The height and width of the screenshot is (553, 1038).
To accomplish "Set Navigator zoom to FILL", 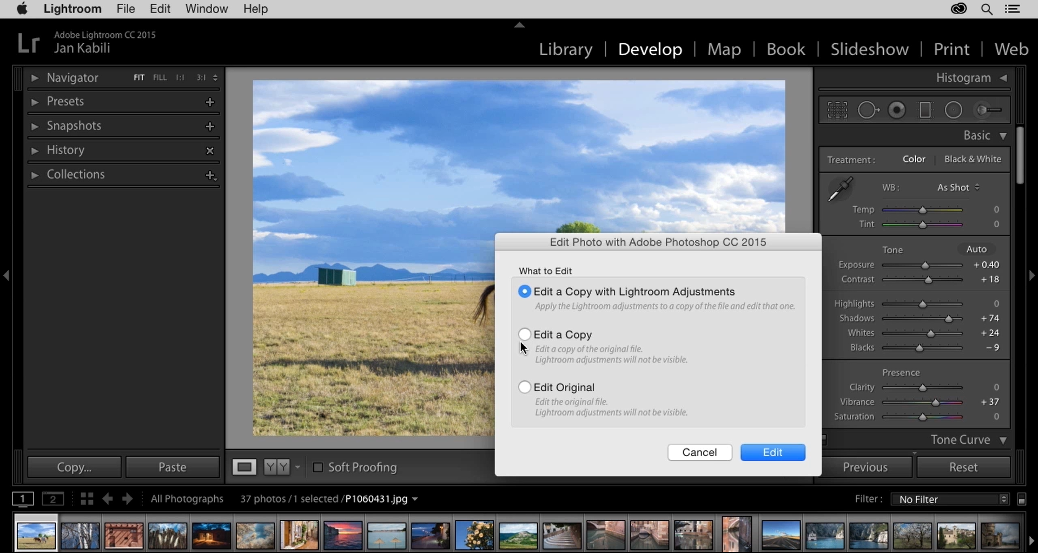I will point(160,78).
